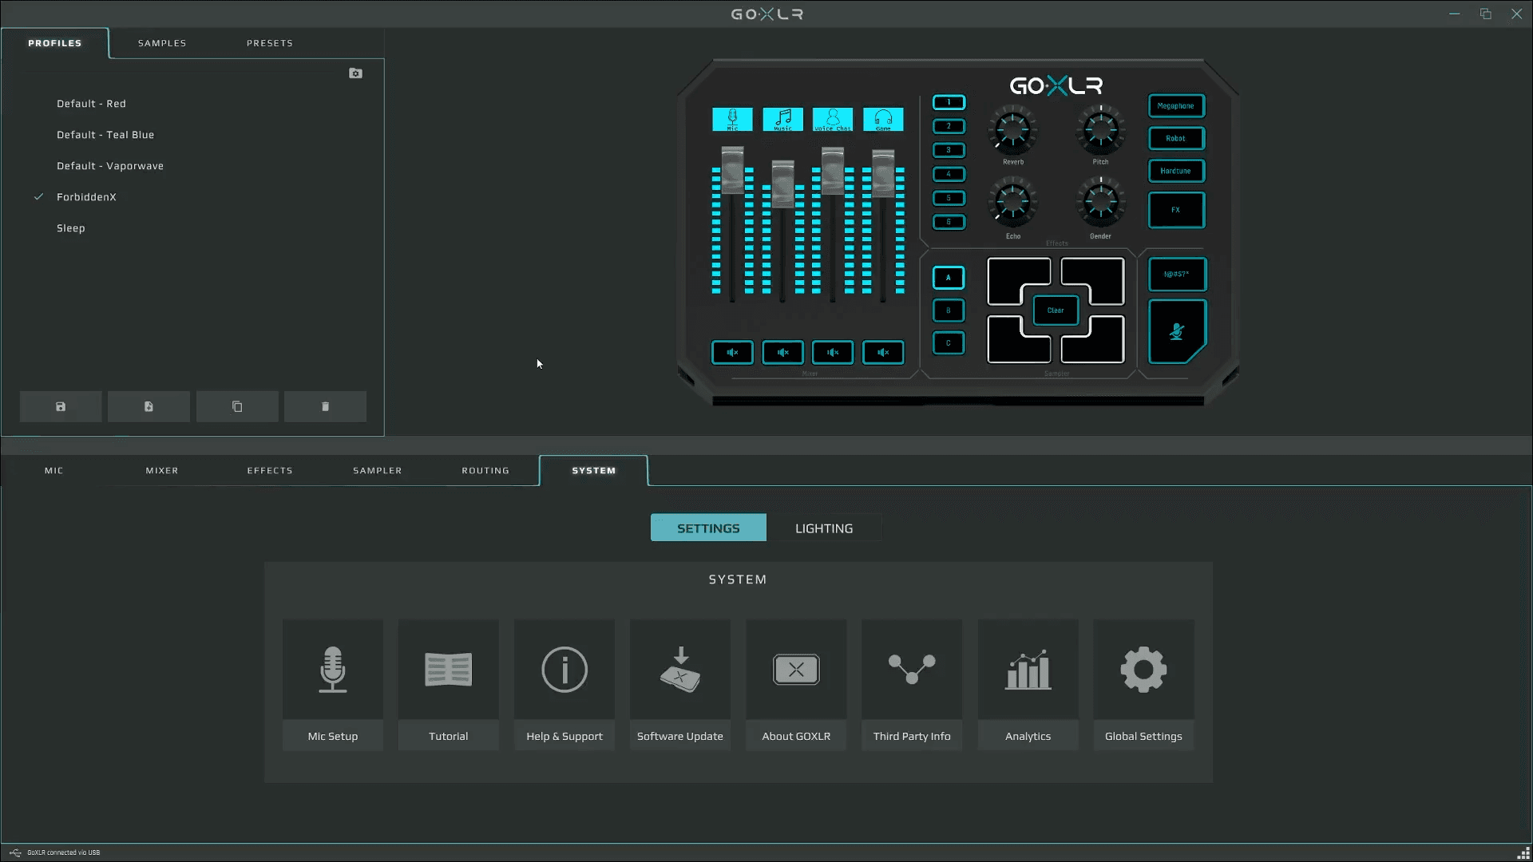The width and height of the screenshot is (1533, 862).
Task: Create a new profile with the add-file icon
Action: tap(149, 406)
